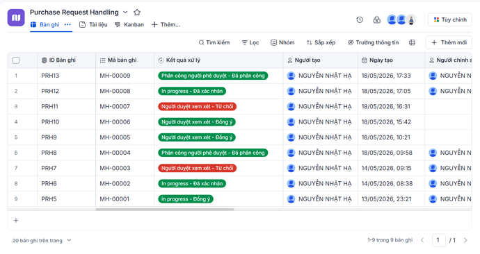Open the Nhóm grouping option
480x254 pixels.
[282, 42]
